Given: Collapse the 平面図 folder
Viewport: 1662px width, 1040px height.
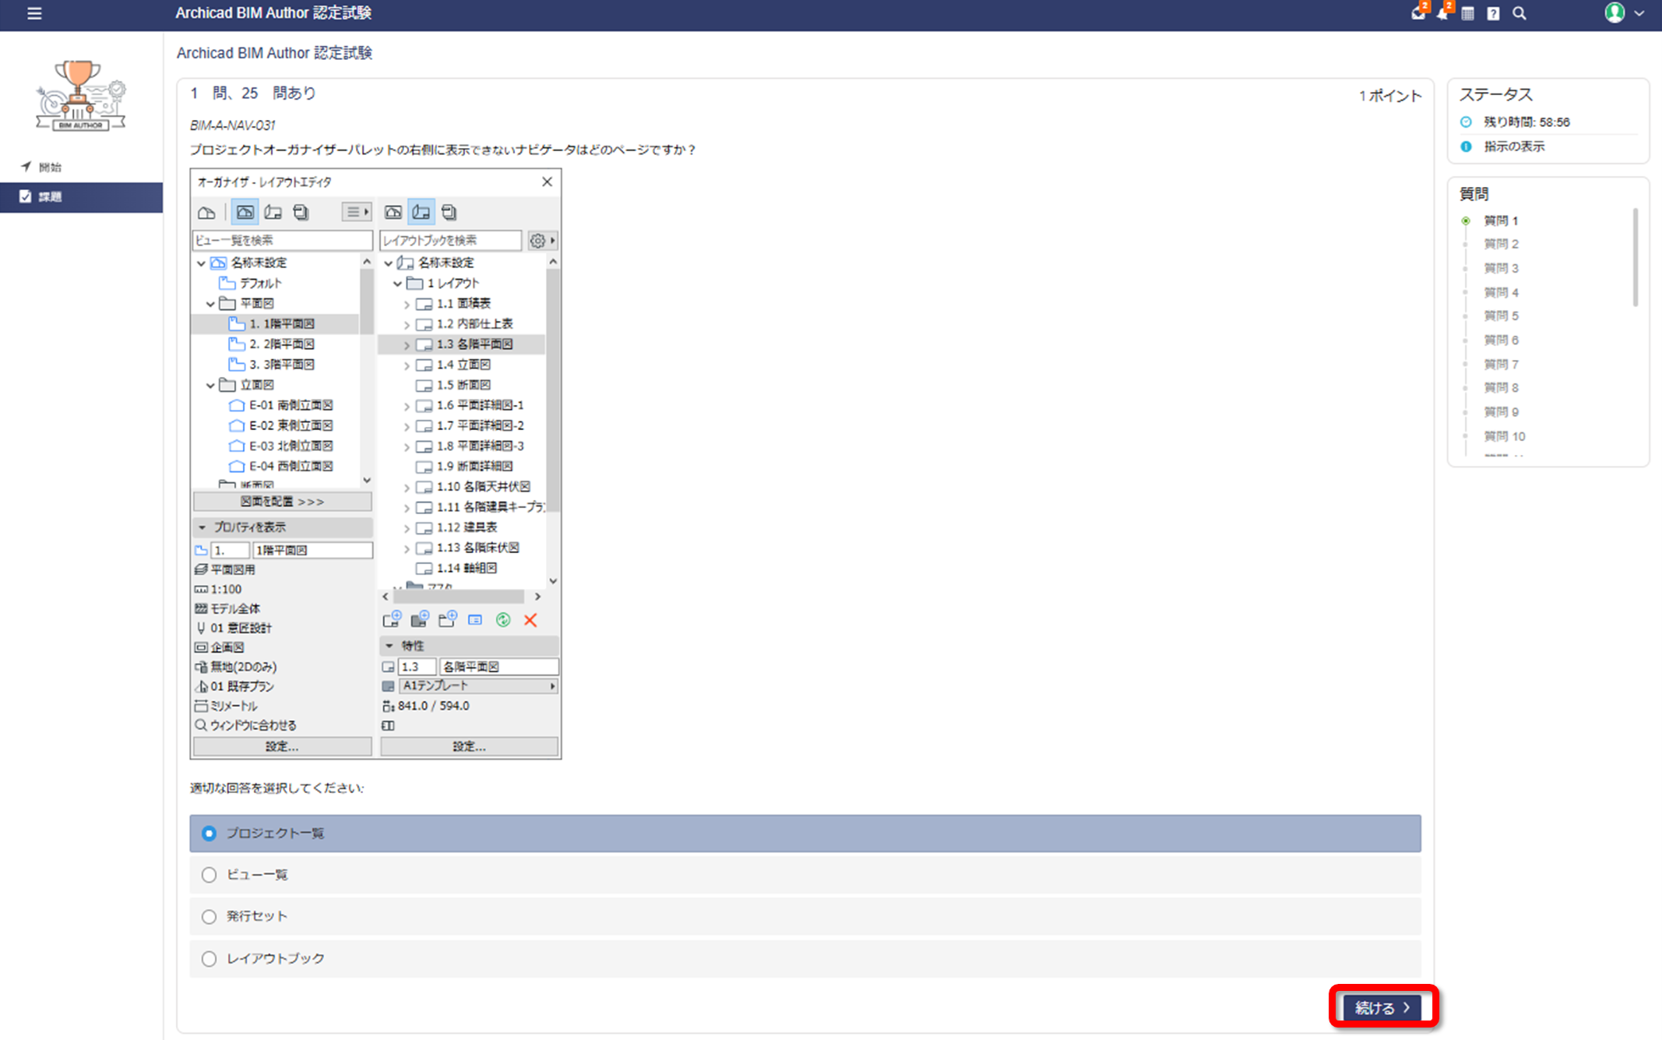Looking at the screenshot, I should 210,304.
